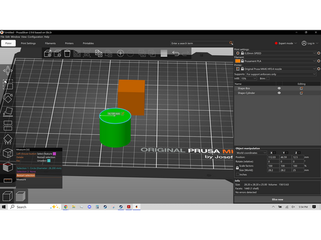
Task: Click the orange filament color swatch
Action: point(237,61)
